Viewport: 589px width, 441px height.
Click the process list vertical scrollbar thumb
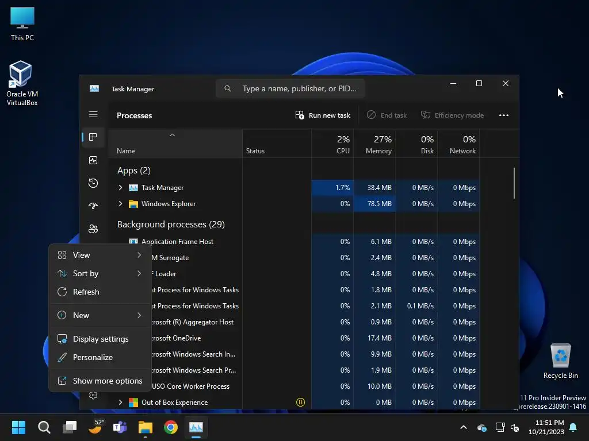(514, 183)
